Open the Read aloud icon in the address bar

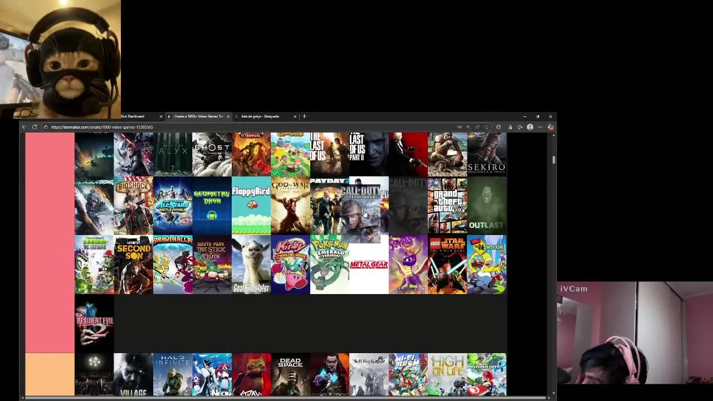(477, 127)
